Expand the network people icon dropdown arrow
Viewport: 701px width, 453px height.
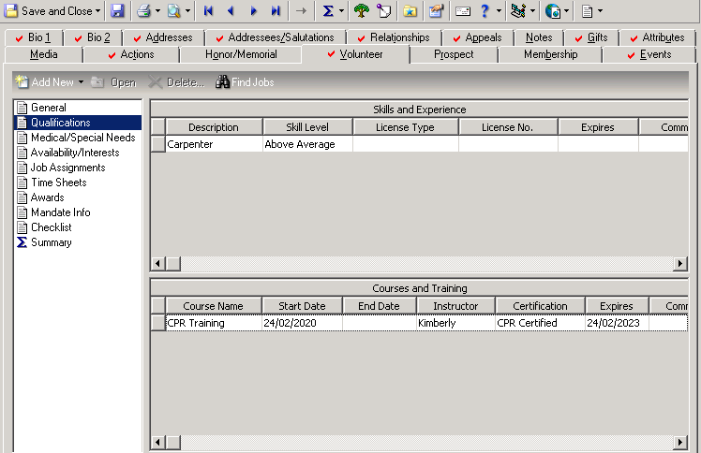pos(532,10)
